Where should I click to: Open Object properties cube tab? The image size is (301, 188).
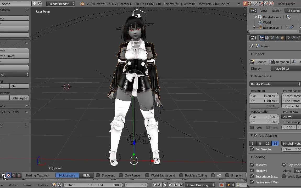click(283, 38)
